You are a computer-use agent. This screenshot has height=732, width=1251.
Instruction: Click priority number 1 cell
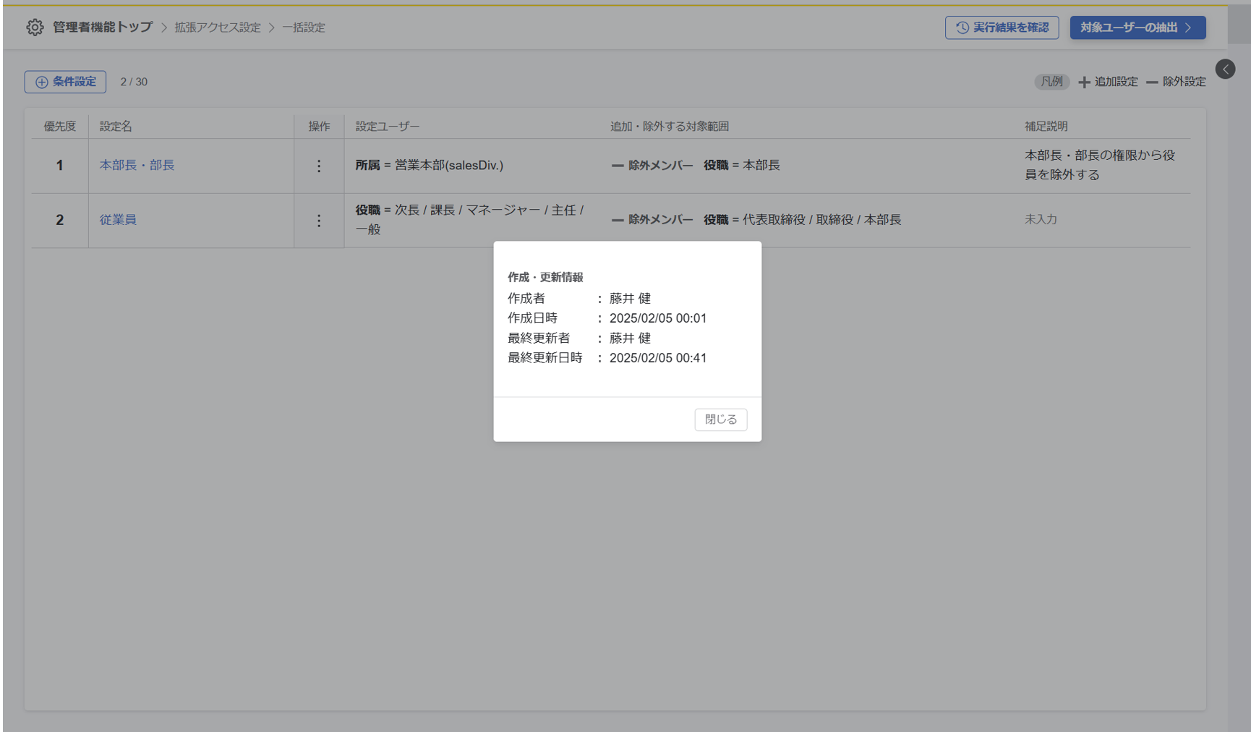(60, 166)
